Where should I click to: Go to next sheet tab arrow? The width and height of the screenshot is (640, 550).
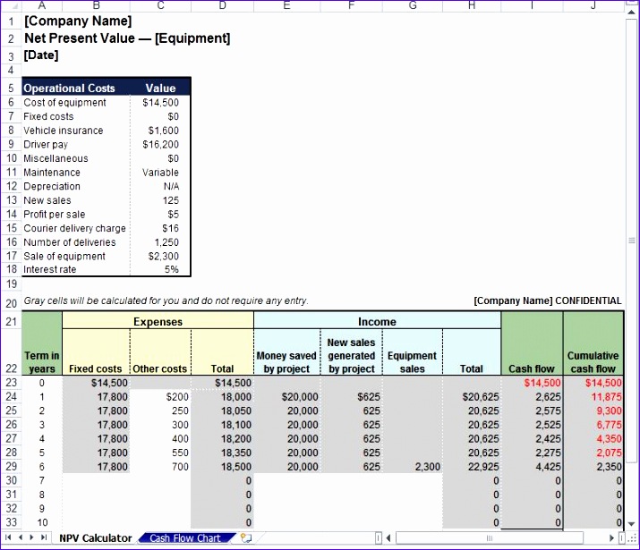coord(31,537)
